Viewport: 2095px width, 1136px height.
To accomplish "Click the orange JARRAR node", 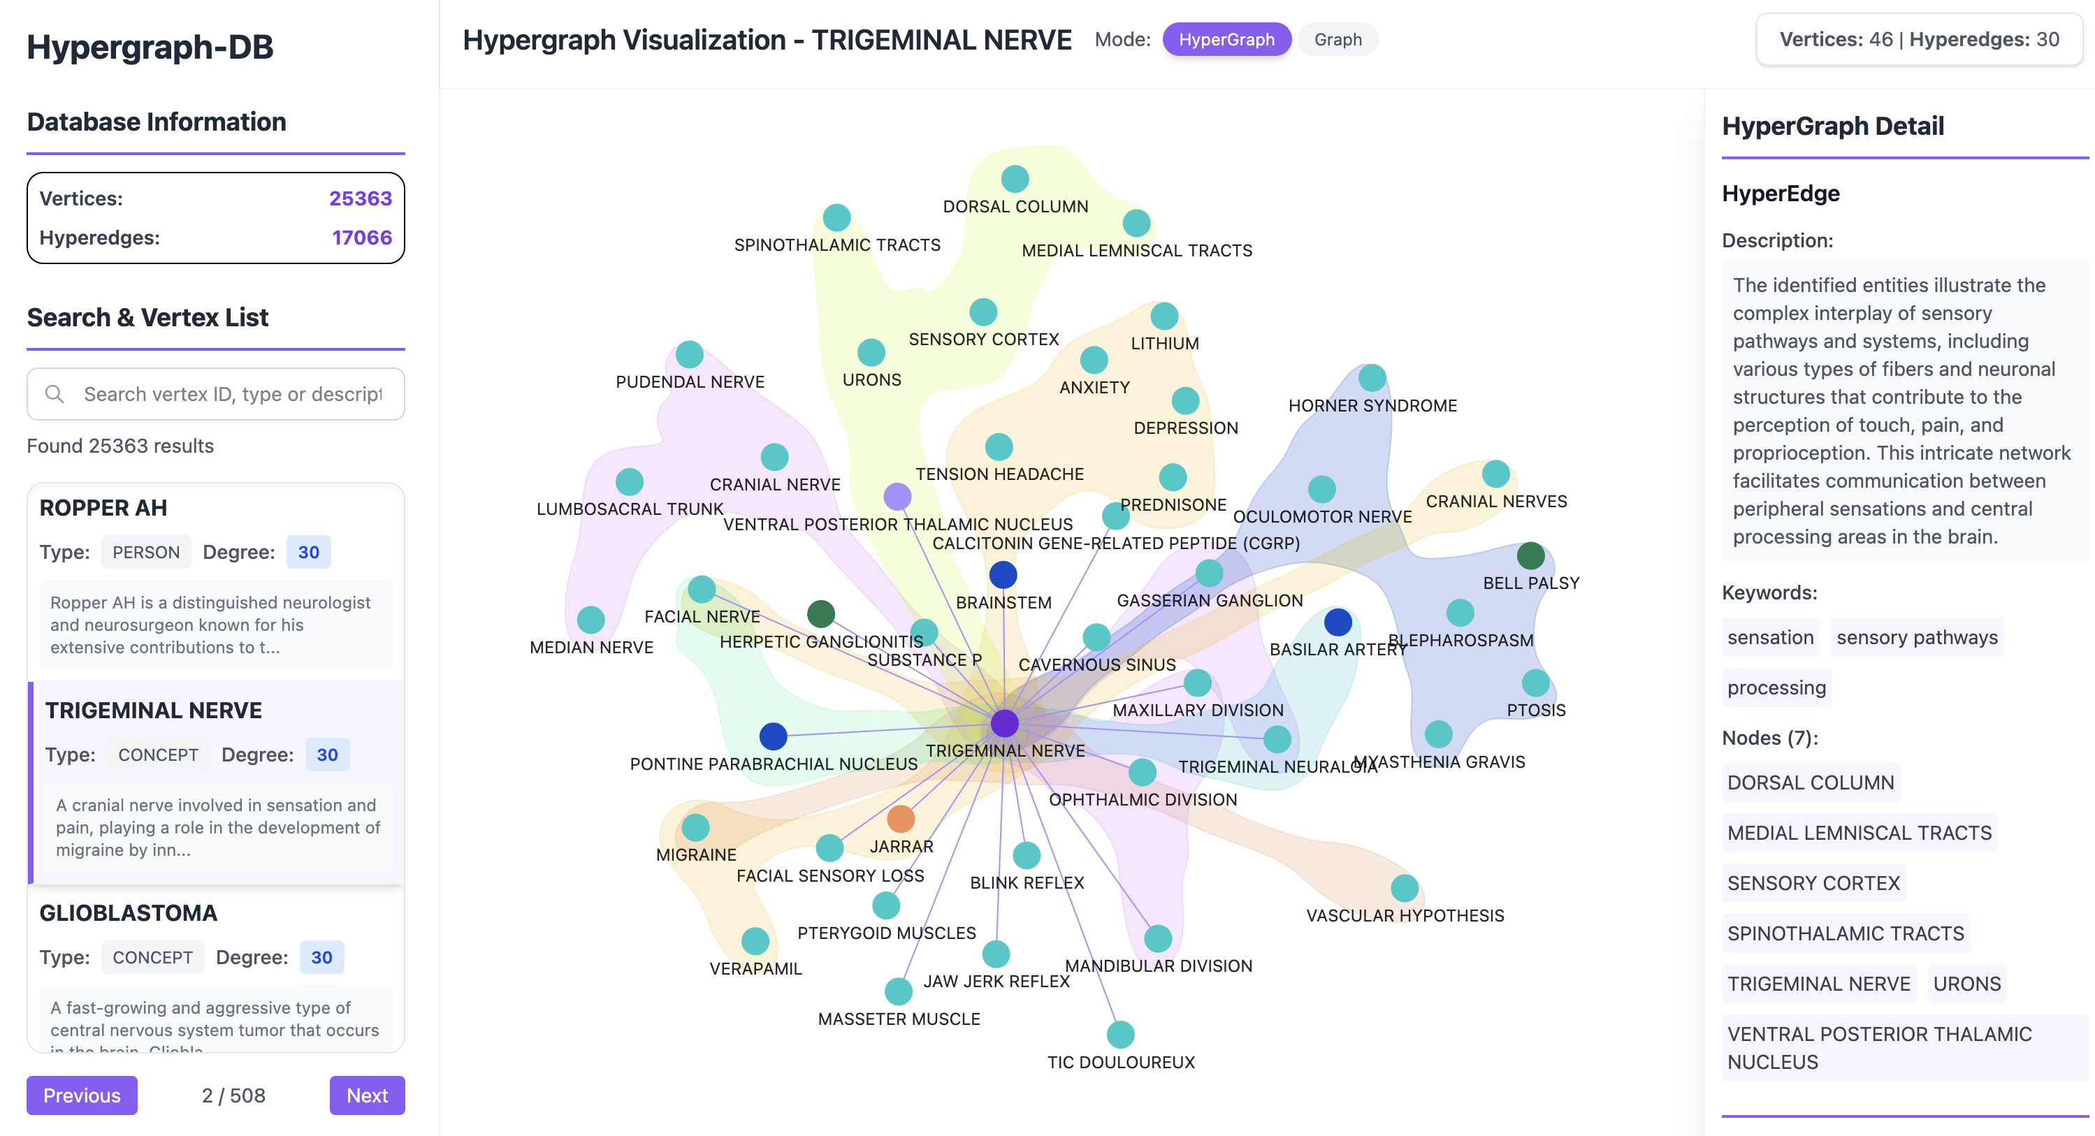I will click(901, 820).
